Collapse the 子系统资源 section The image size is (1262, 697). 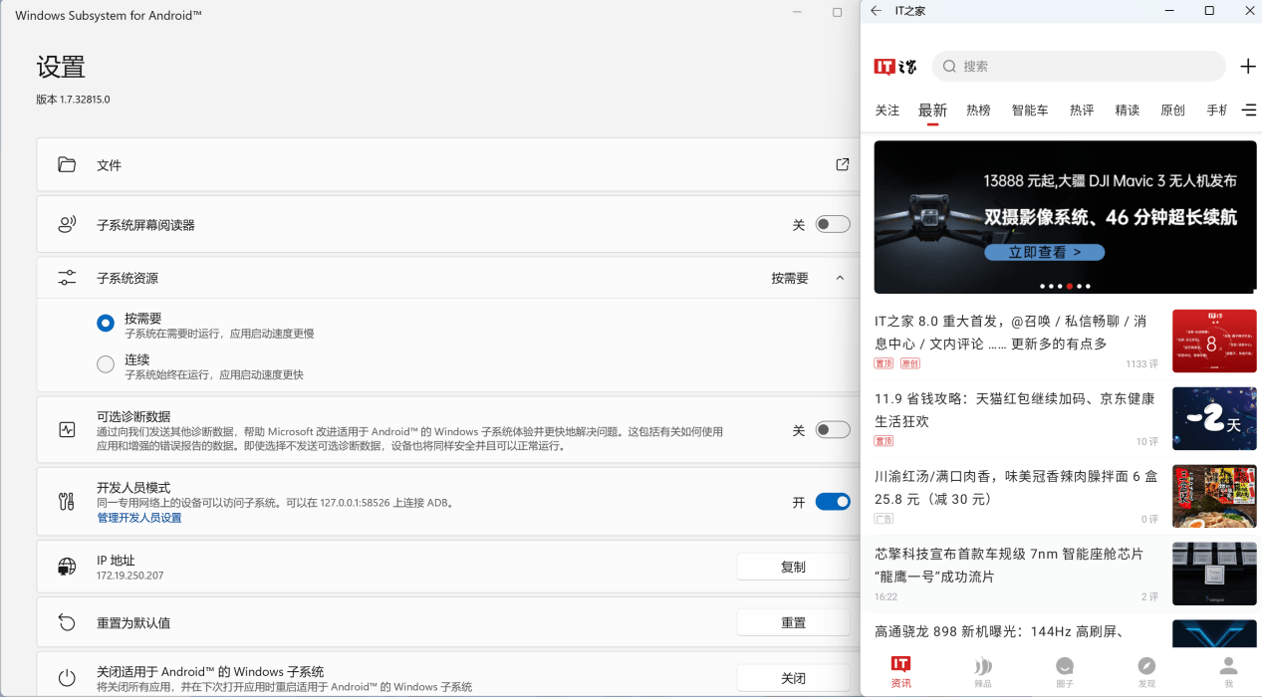tap(838, 278)
